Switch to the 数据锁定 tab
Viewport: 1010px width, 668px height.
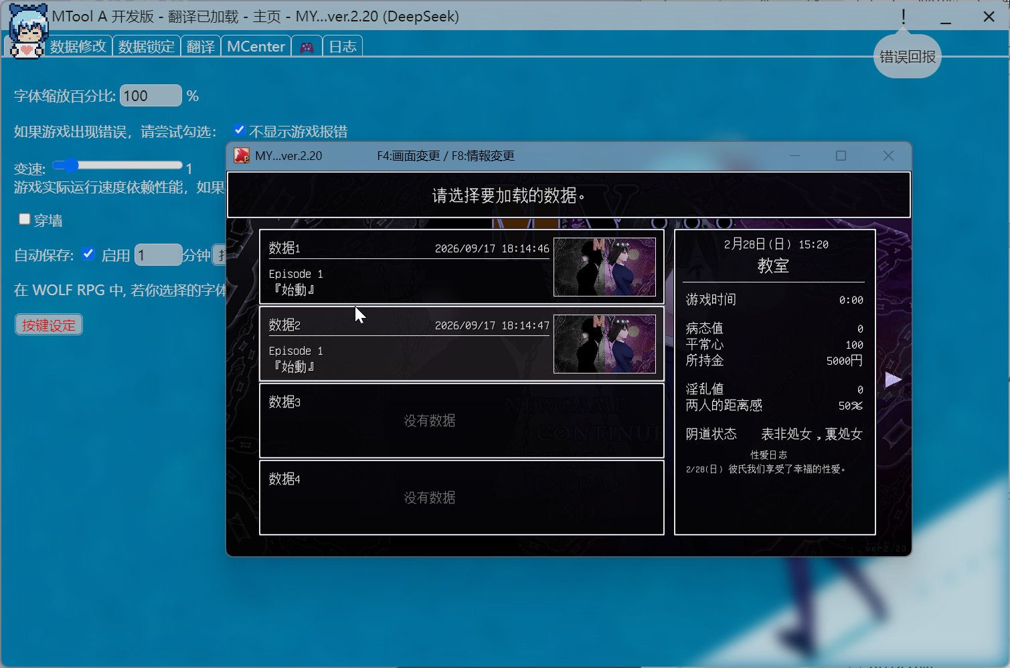click(147, 46)
